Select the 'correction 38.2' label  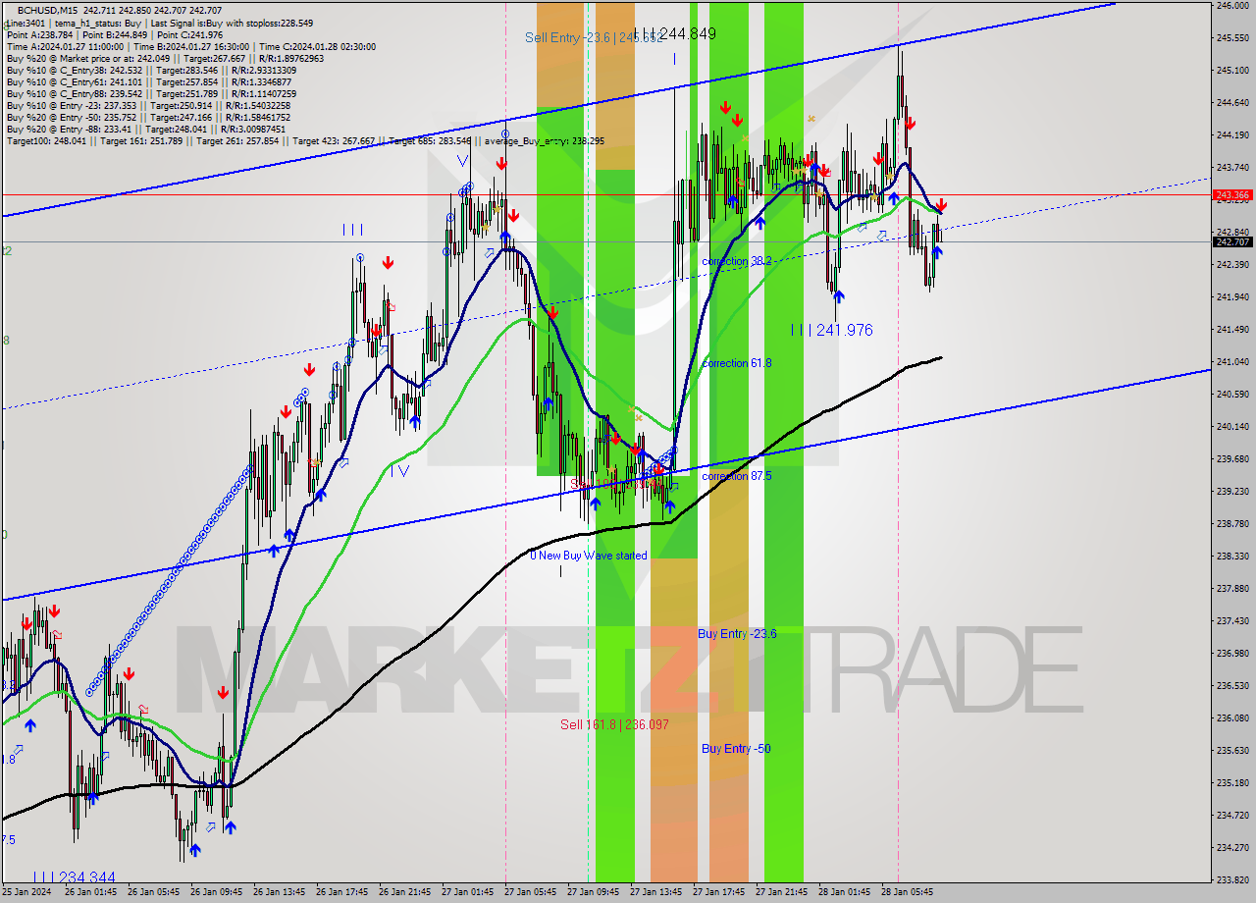[737, 261]
